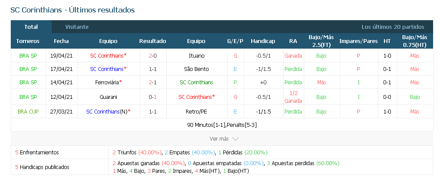
Task: Click the Impares/Pares column header
Action: (359, 41)
